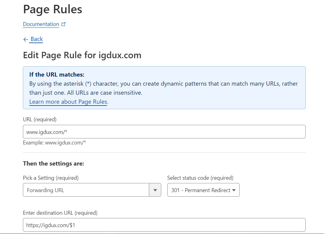Screen dimensions: 324x234
Task: Click the 'URL (required)' field label
Action: [x=40, y=119]
